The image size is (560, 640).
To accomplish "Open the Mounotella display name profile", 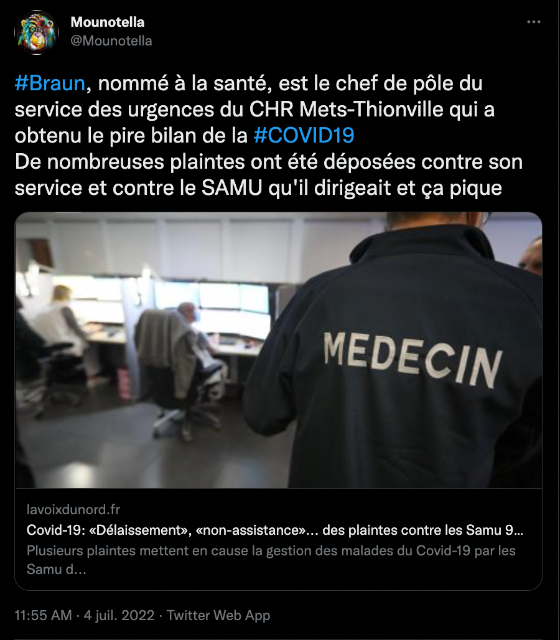I will (107, 22).
